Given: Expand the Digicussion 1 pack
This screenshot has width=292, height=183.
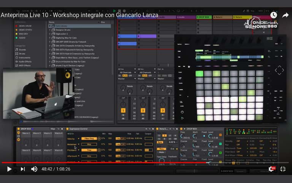Looking at the screenshot, I should pyautogui.click(x=50, y=34).
